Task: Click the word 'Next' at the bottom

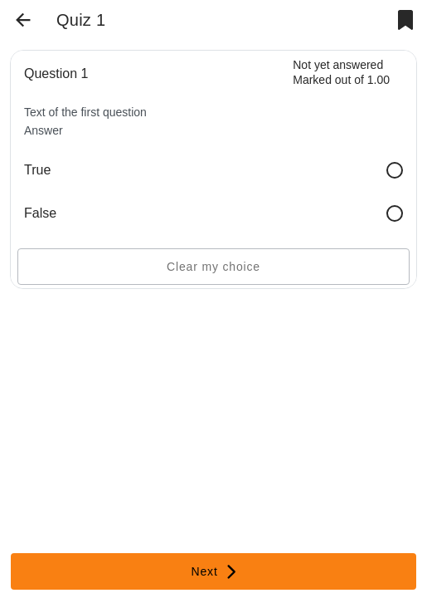Action: click(204, 571)
